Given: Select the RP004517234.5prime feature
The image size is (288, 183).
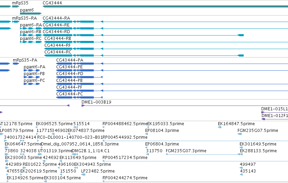Looking at the screenshot, I should point(195,161).
